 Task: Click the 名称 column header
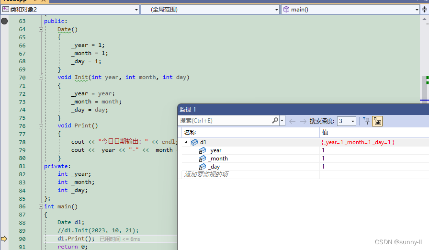tap(190, 133)
